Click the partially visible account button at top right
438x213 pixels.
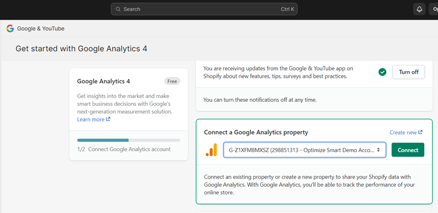point(434,9)
